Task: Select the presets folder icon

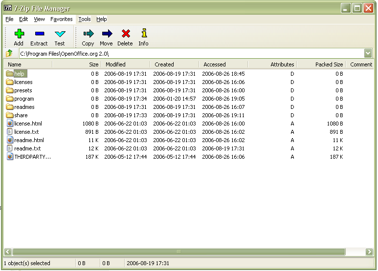Action: pos(9,90)
